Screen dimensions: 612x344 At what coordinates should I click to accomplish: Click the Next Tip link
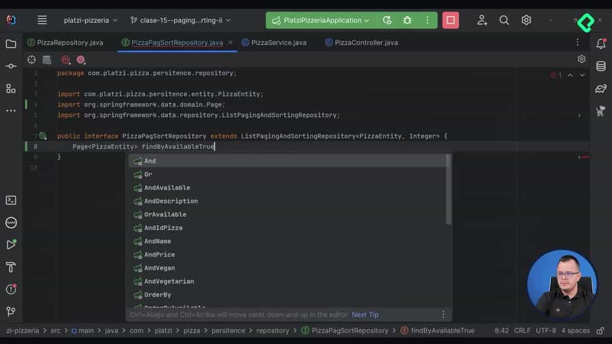[x=365, y=314]
